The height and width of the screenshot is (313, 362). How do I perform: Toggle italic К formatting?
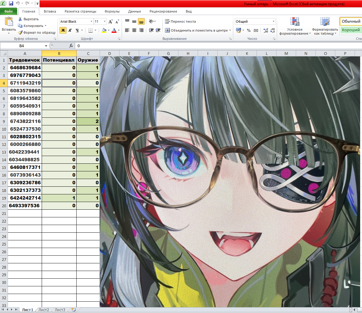point(70,30)
